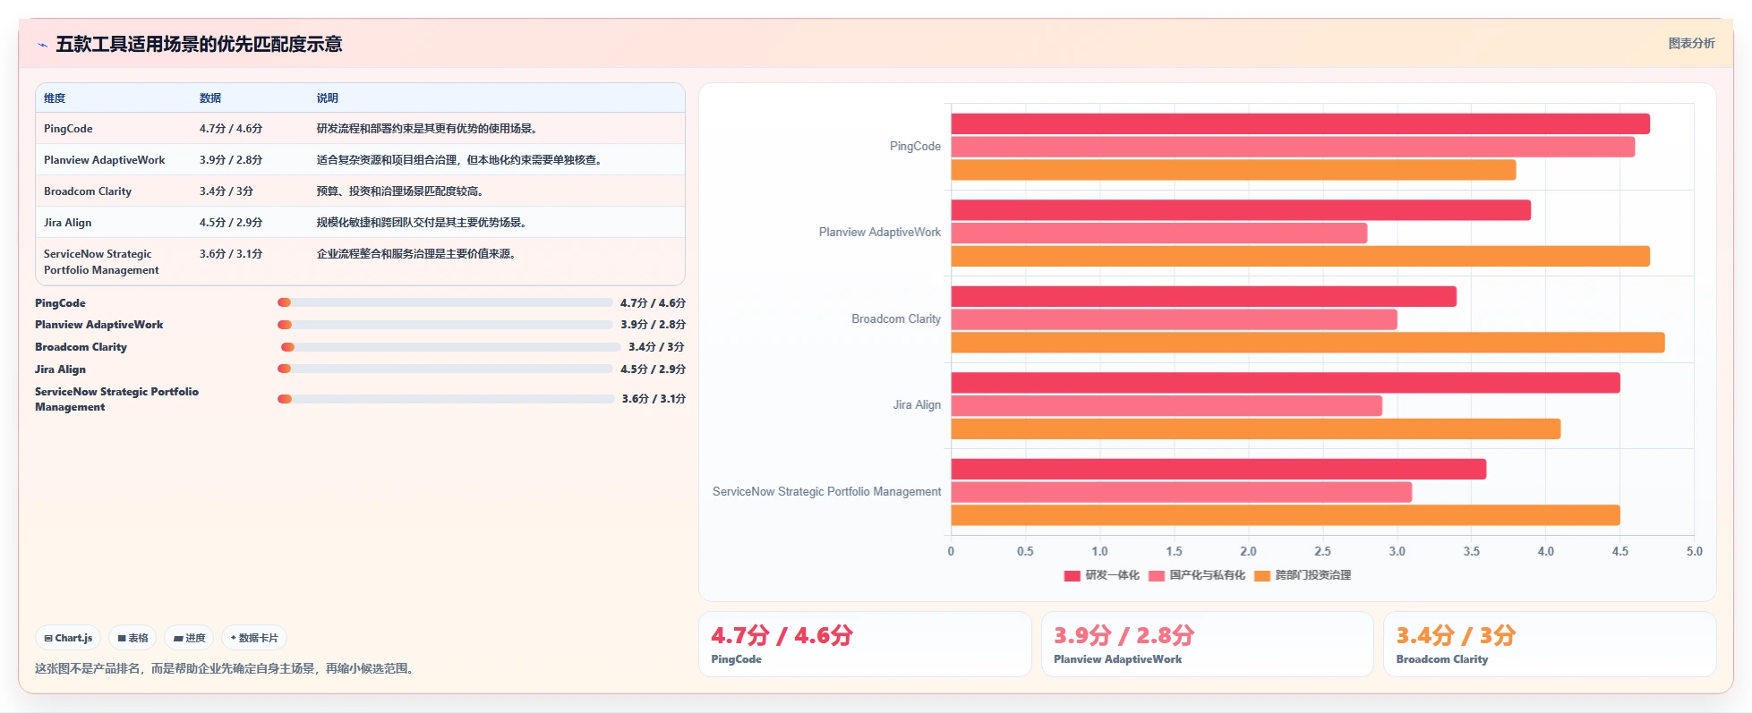Click the card title 五款工具适用场景的优先匹配度示意
This screenshot has width=1752, height=713.
coord(199,44)
